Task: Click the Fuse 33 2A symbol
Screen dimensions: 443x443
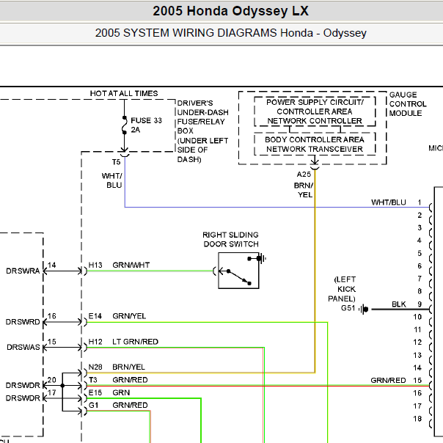Action: 124,125
